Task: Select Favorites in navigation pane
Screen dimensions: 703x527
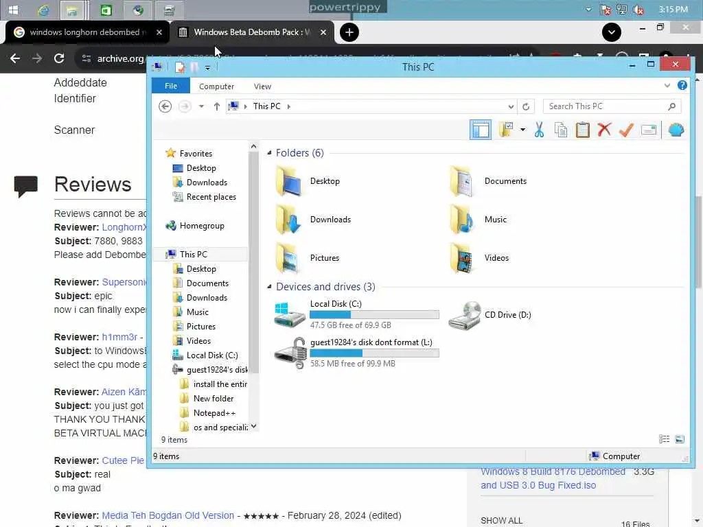Action: tap(196, 153)
